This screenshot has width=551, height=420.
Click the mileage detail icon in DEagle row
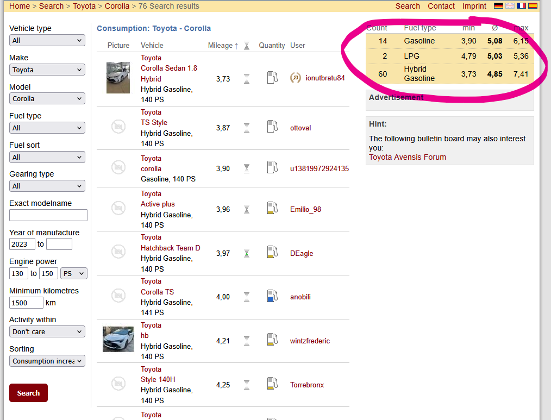[x=247, y=253]
